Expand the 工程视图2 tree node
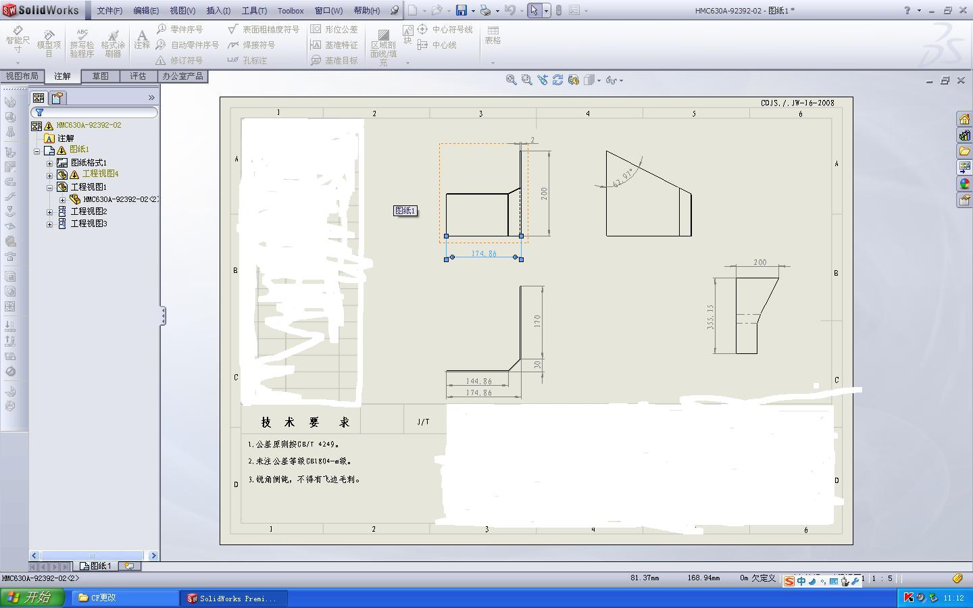Screen dimensions: 973x608 tap(49, 211)
